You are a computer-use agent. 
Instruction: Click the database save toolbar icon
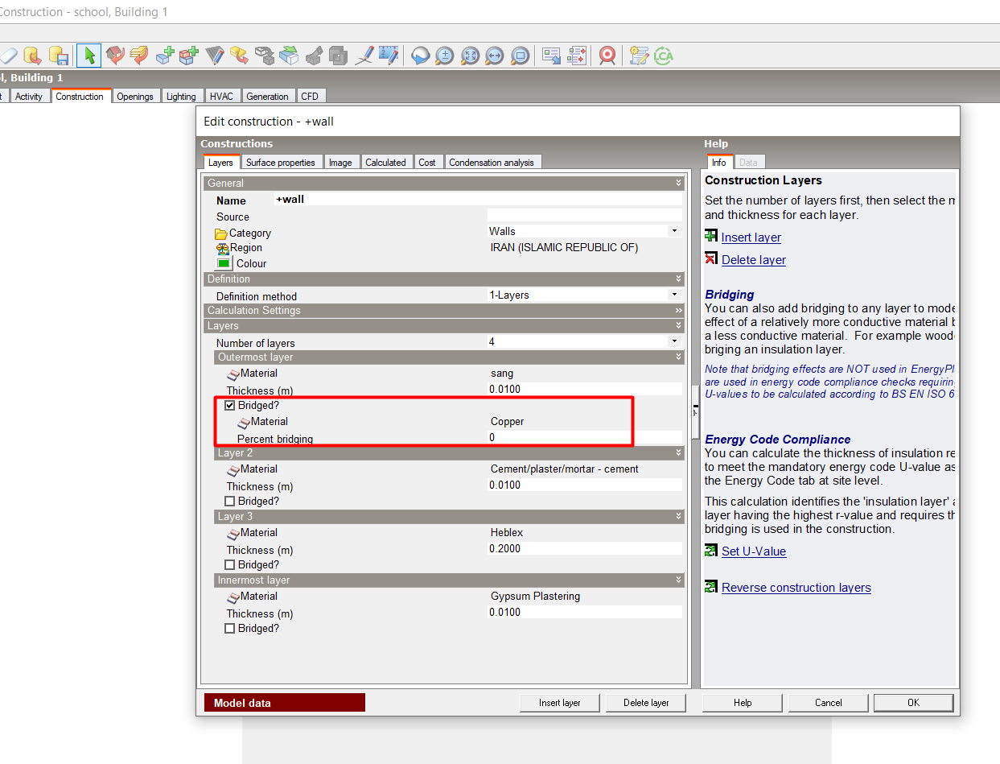(57, 56)
